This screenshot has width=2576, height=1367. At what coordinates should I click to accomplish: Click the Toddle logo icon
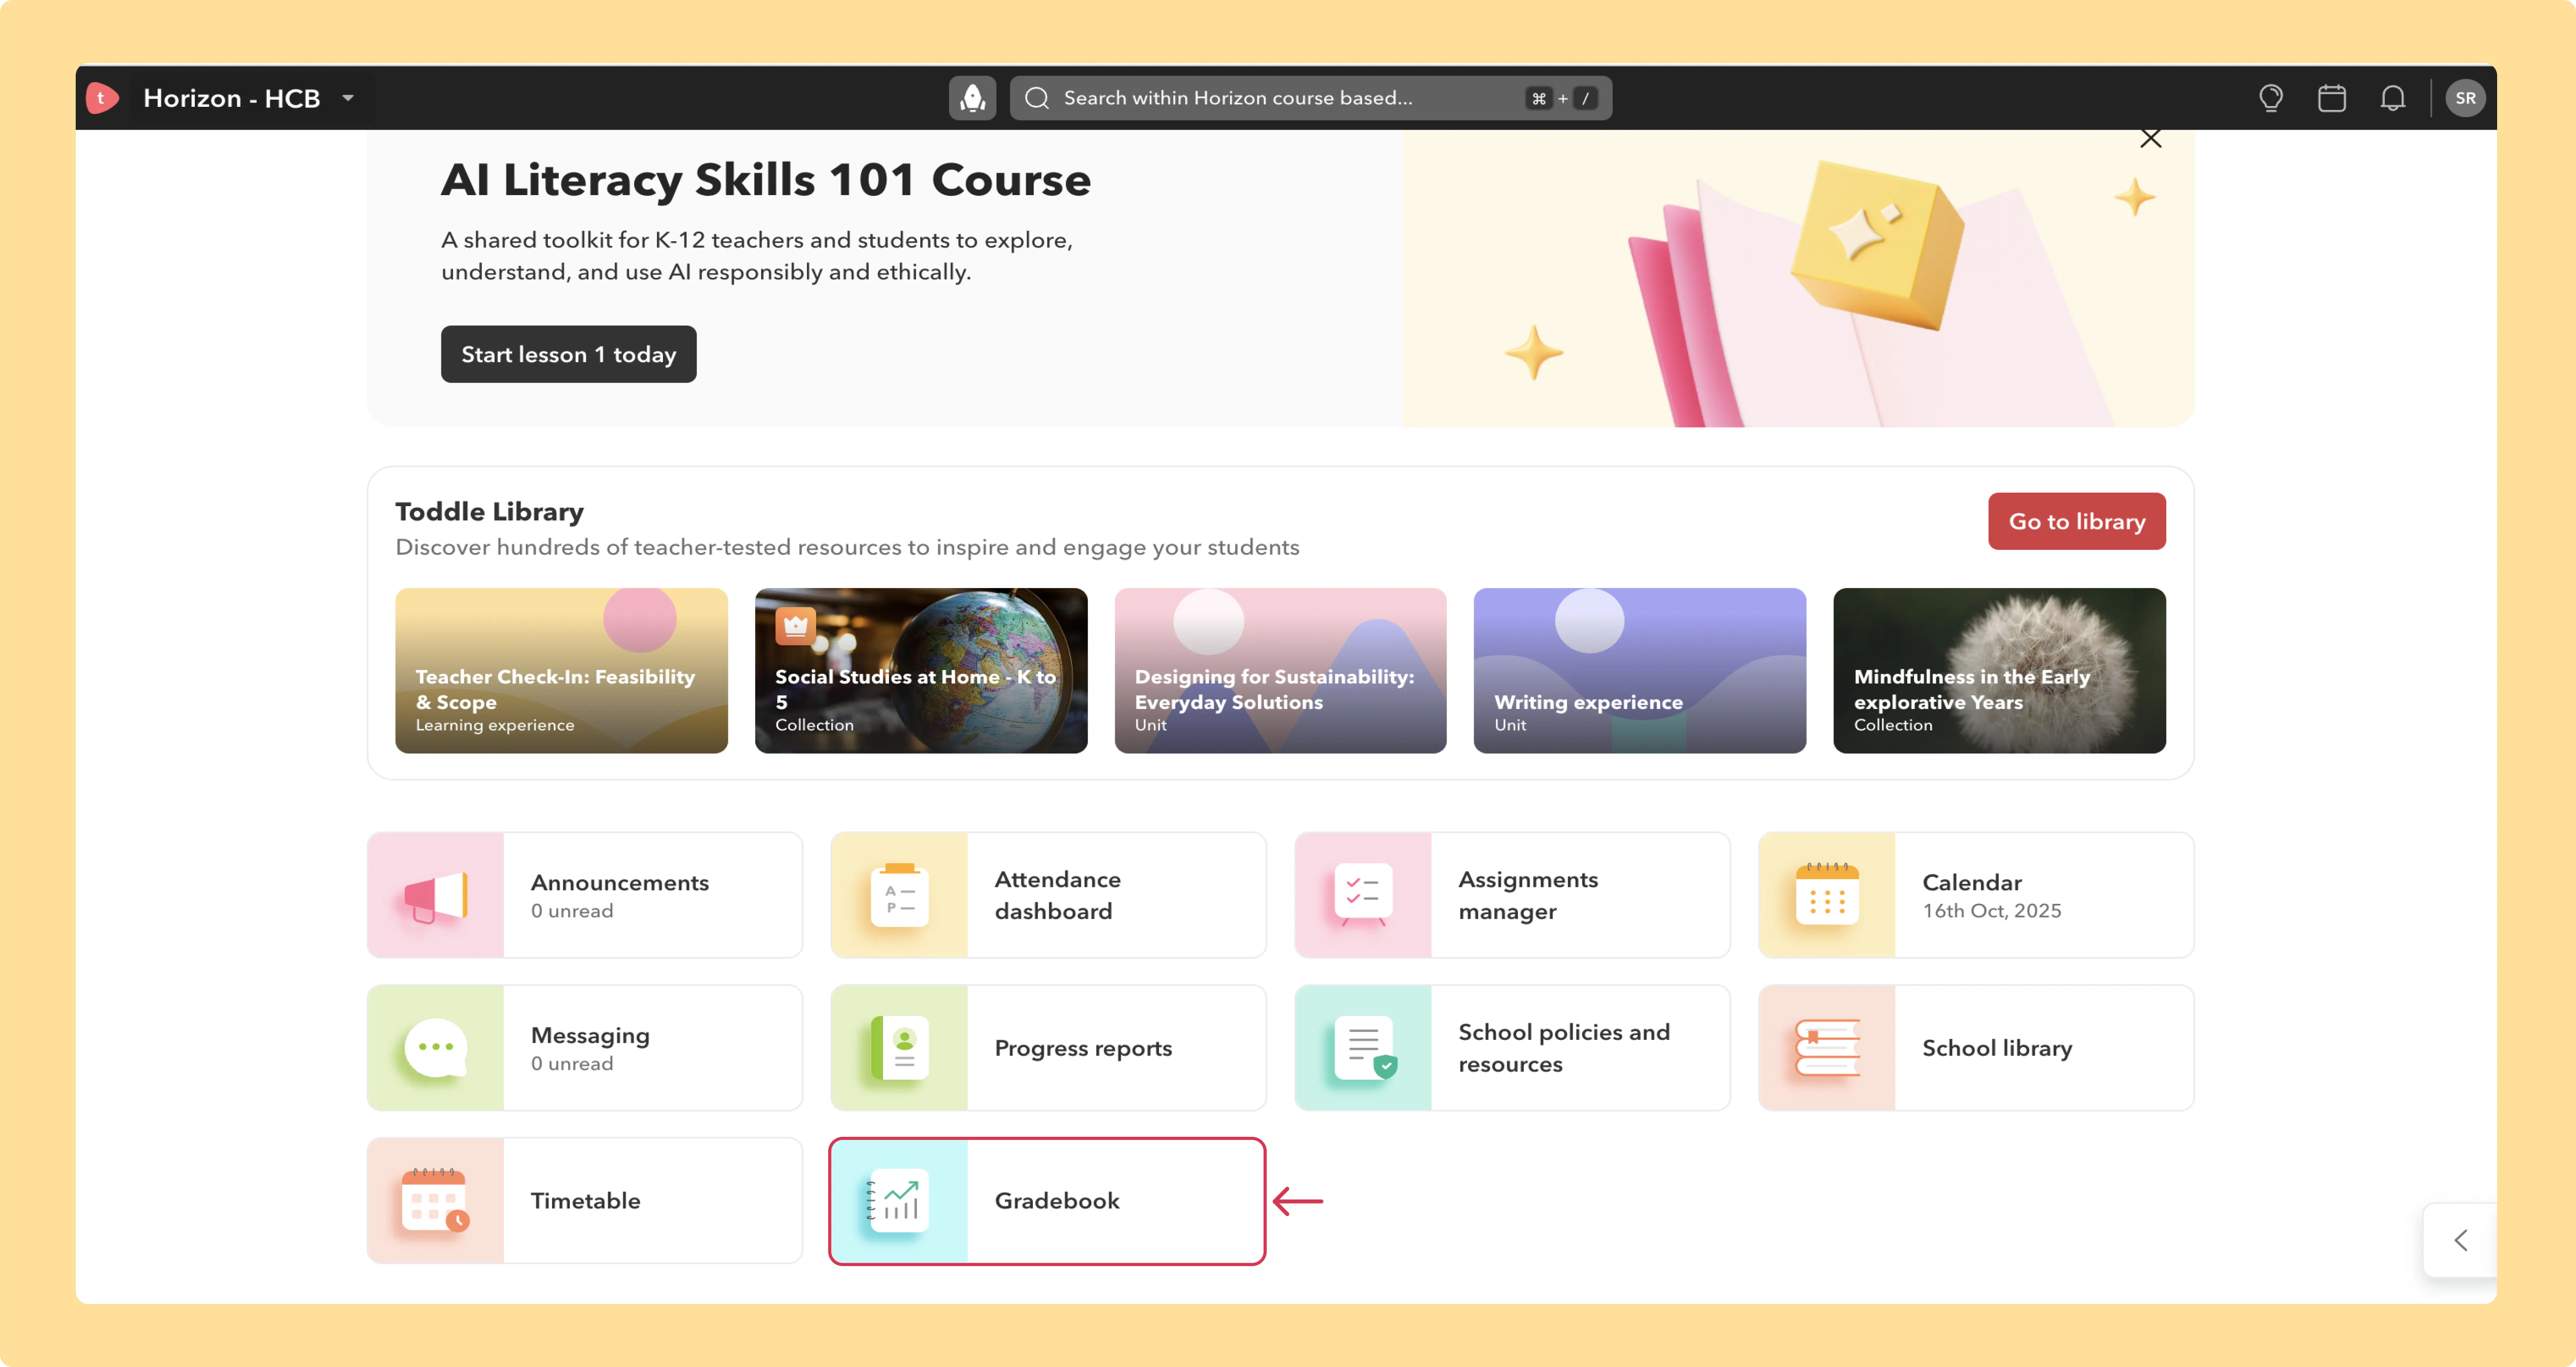tap(102, 98)
